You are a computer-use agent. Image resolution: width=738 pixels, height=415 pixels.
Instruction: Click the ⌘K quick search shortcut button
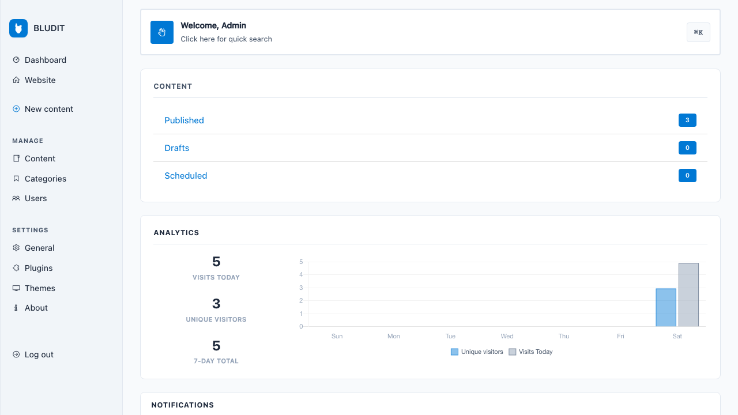tap(698, 32)
